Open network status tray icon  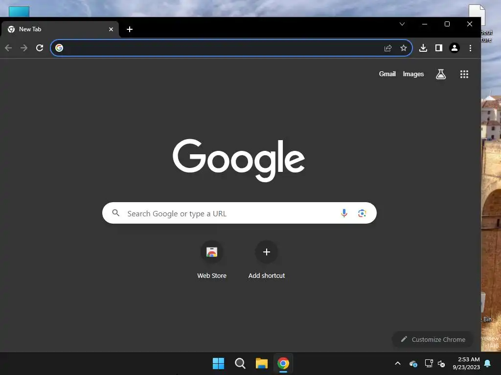(x=429, y=363)
